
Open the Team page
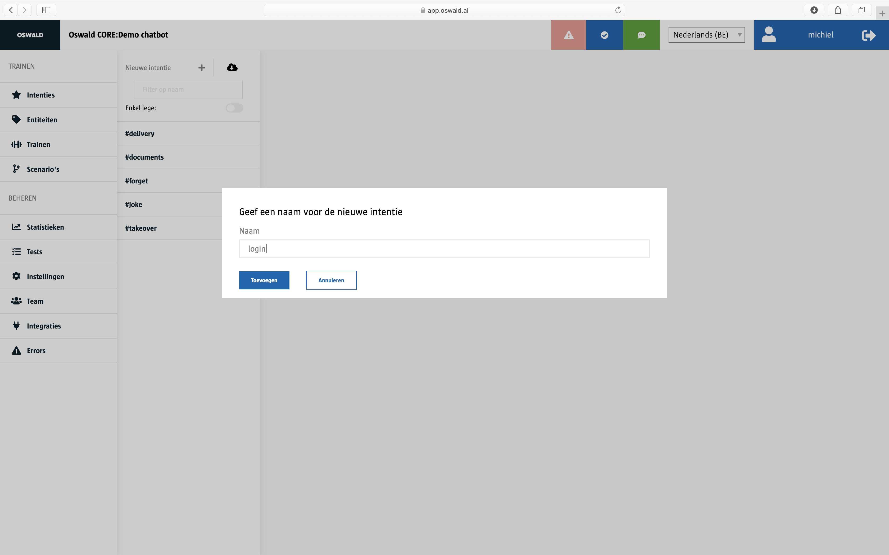pyautogui.click(x=58, y=301)
